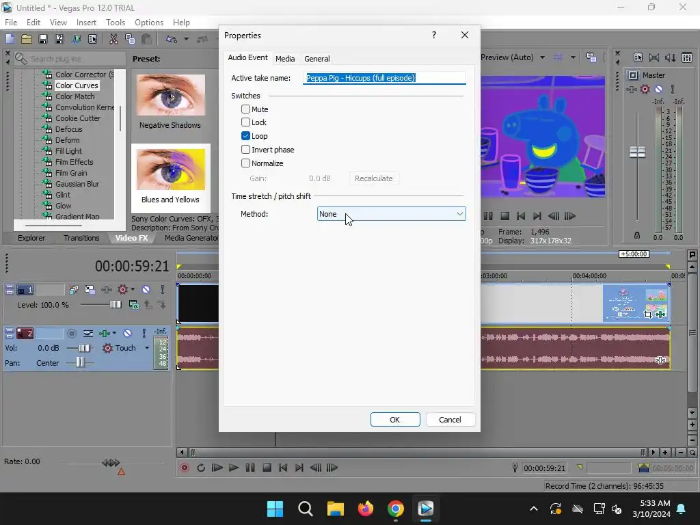This screenshot has width=700, height=525.
Task: Click Cancel in the Properties dialog
Action: pyautogui.click(x=450, y=420)
